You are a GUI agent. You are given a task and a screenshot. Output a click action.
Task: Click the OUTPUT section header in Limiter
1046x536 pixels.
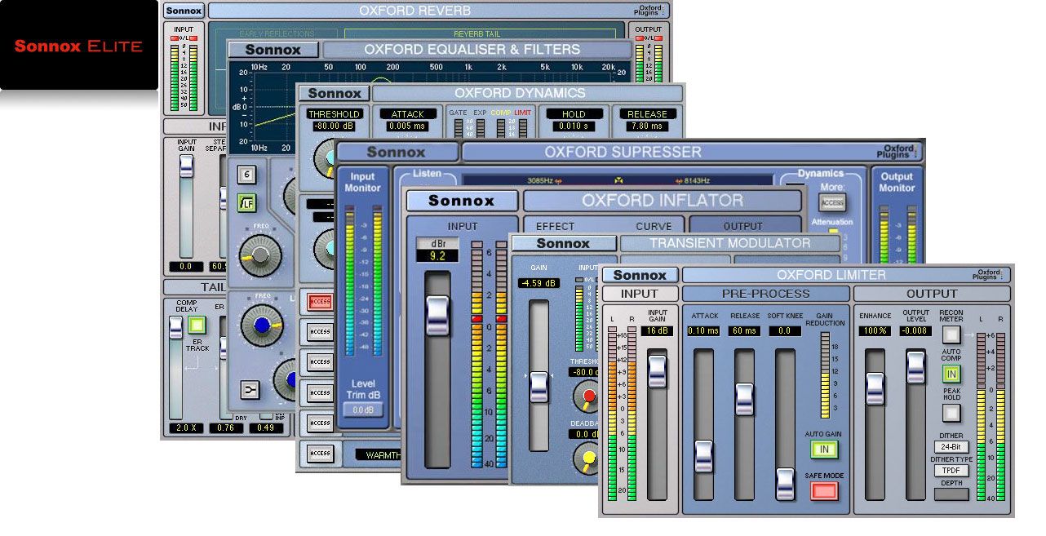[x=932, y=294]
